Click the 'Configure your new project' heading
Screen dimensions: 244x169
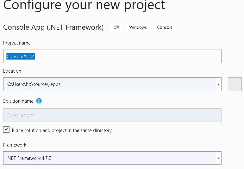click(x=84, y=5)
